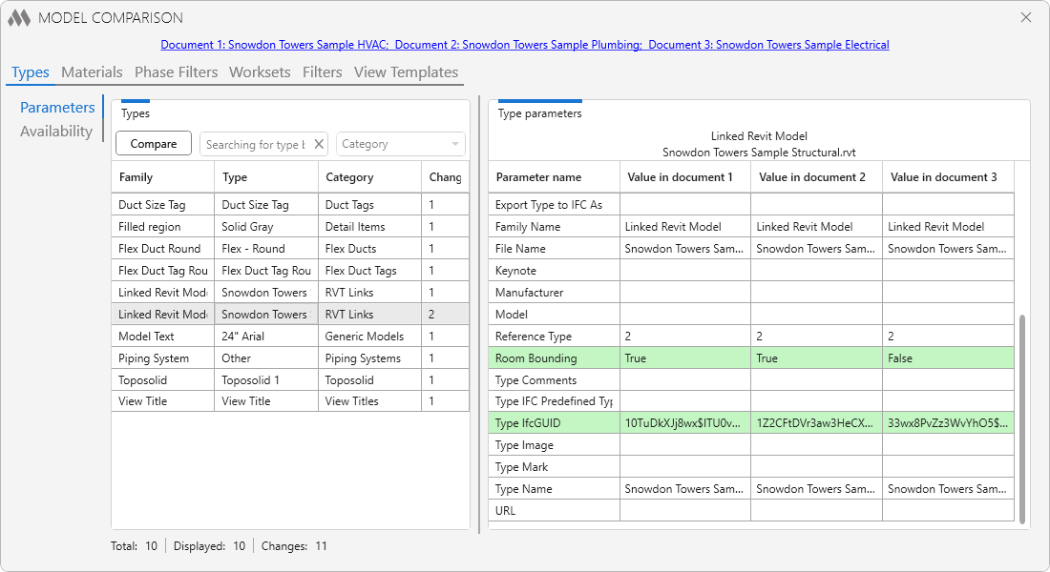Close the Model Comparison window
Viewport: 1050px width, 572px height.
pyautogui.click(x=1026, y=17)
